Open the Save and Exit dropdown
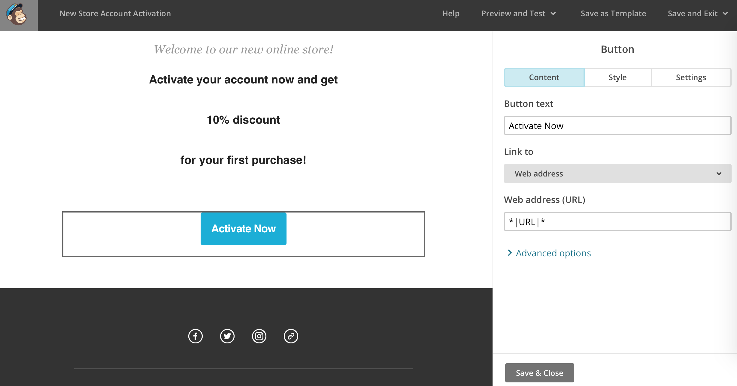The image size is (737, 386). tap(698, 14)
